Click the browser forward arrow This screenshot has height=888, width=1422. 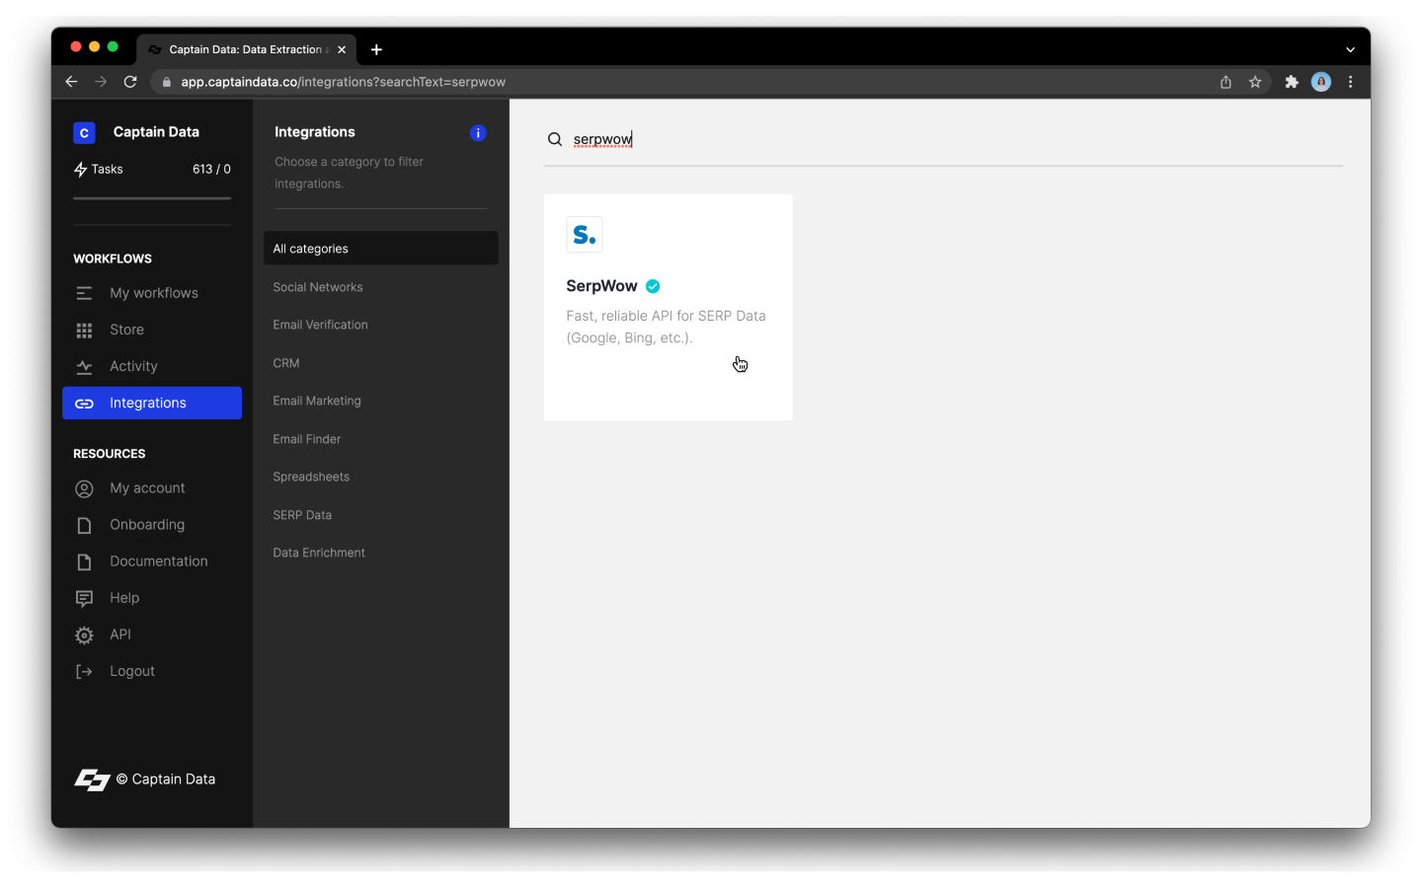[x=101, y=82]
